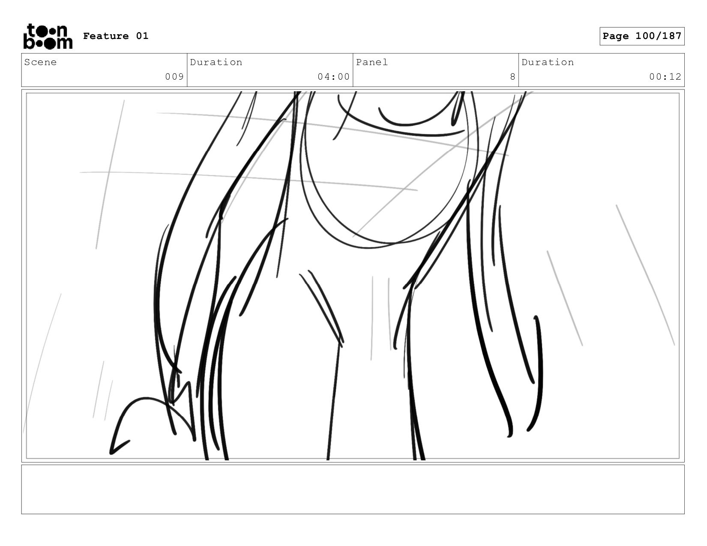This screenshot has height=546, width=707.
Task: Click the empty notes box below panel
Action: [x=353, y=489]
